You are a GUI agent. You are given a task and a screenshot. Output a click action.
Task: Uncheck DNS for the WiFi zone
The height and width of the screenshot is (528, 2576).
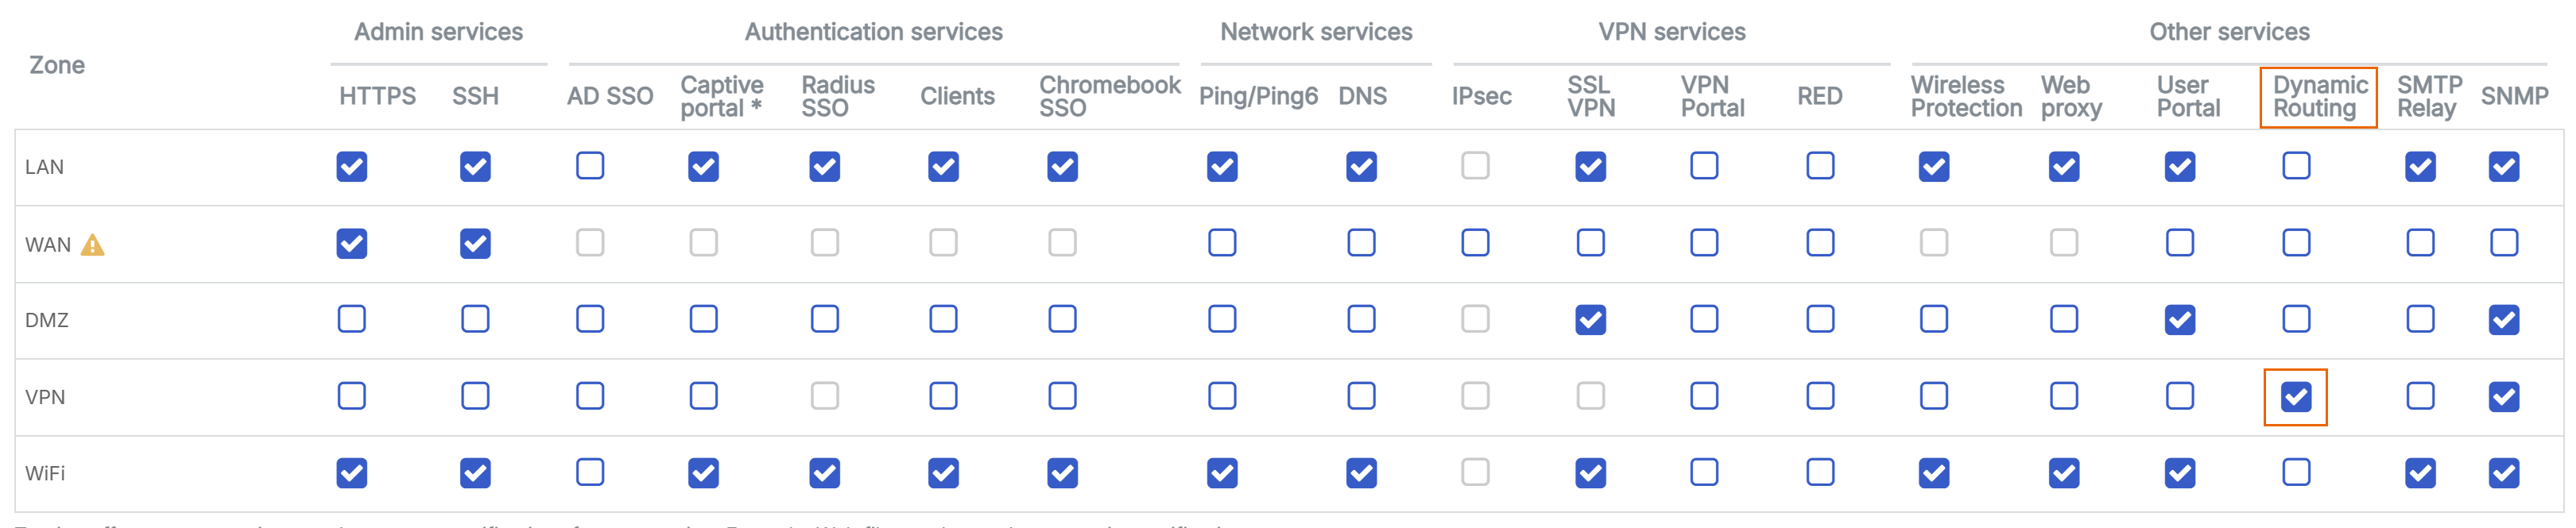click(x=1361, y=473)
